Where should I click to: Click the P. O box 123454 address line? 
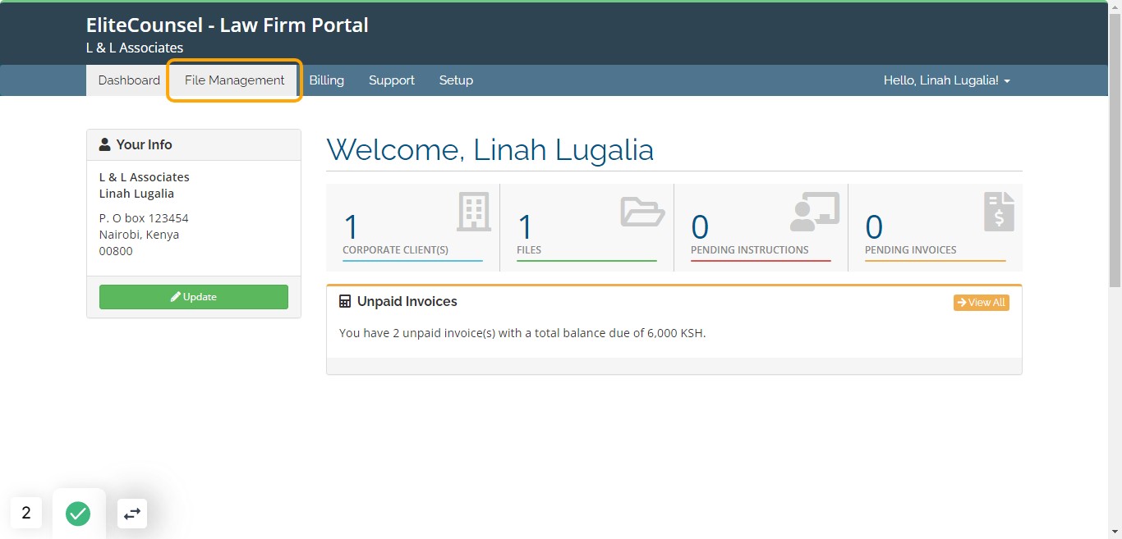coord(144,218)
